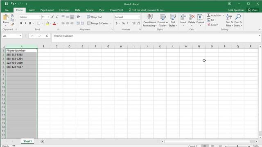Click the zoom slider handle
The height and width of the screenshot is (147, 262).
(x=237, y=146)
